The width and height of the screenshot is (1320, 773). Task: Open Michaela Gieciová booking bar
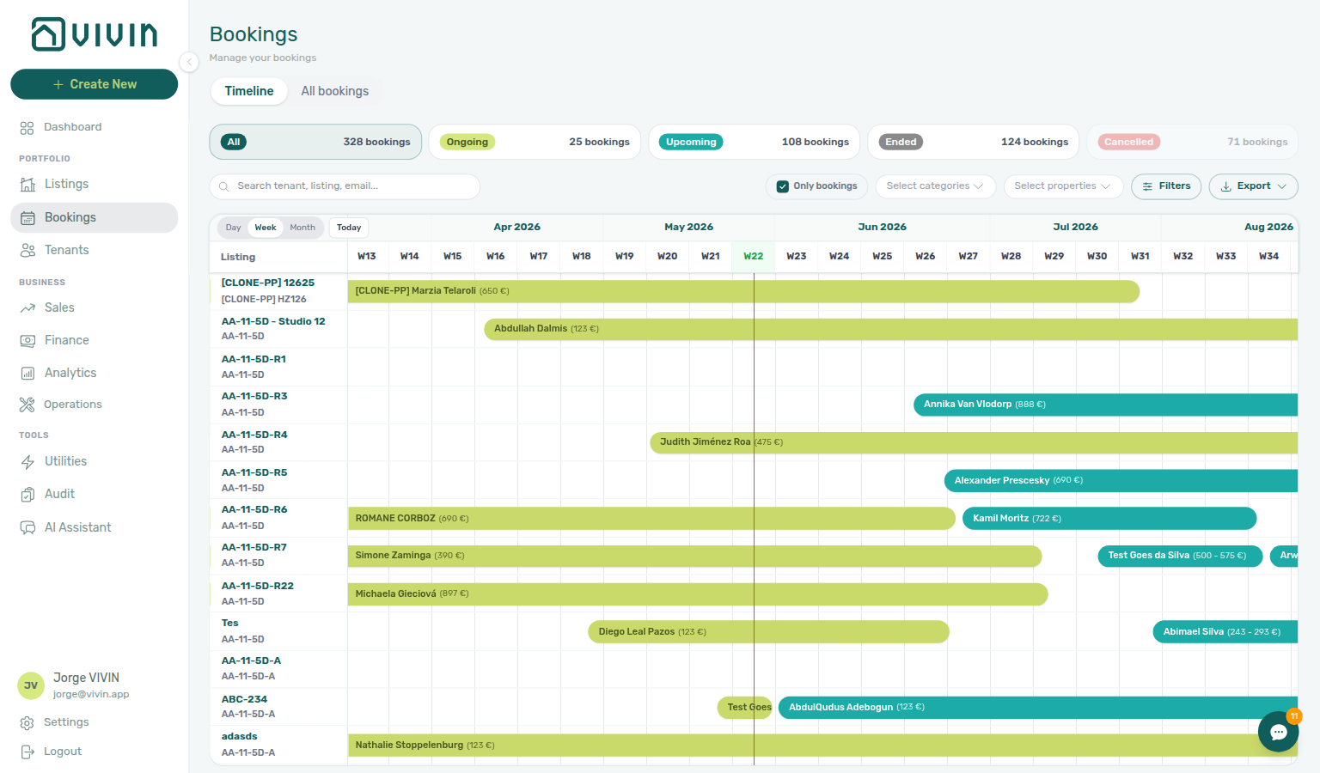click(698, 594)
